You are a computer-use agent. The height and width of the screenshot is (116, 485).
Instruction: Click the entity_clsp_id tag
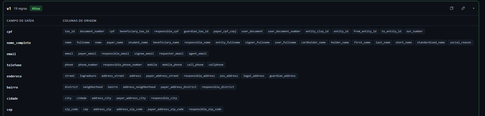tap(317, 31)
